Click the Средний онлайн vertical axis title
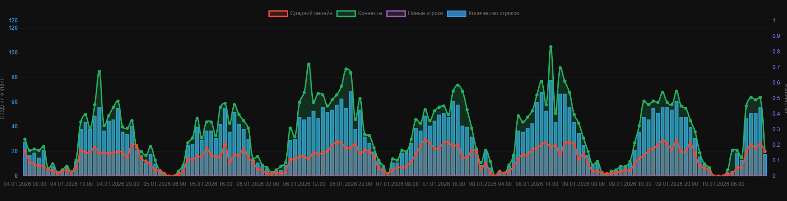Viewport: 787px width, 201px height. point(2,98)
